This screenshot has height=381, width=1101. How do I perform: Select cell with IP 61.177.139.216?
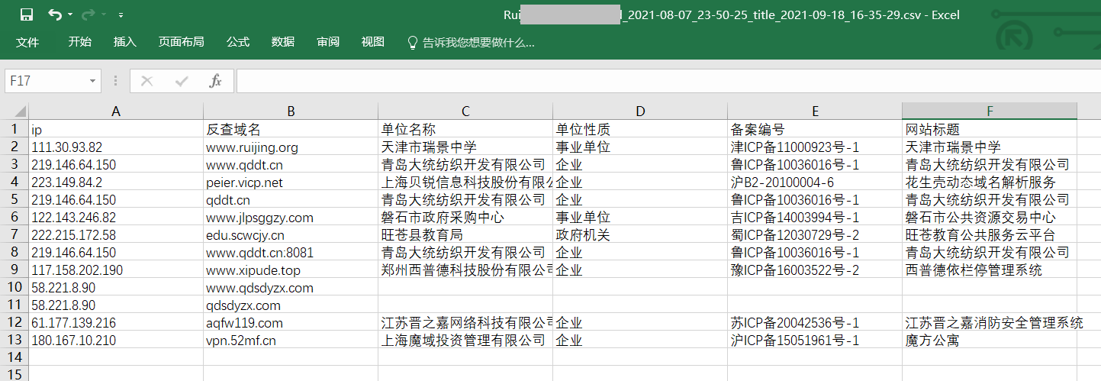pos(116,323)
